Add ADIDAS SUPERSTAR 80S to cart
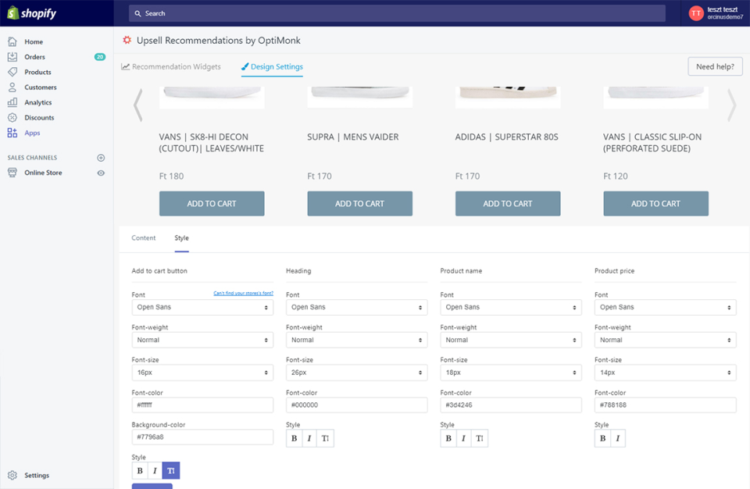Screen dimensions: 750x489 [x=508, y=204]
